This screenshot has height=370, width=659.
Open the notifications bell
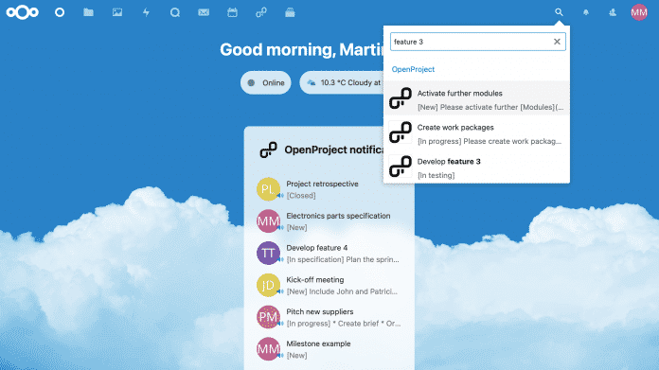586,12
